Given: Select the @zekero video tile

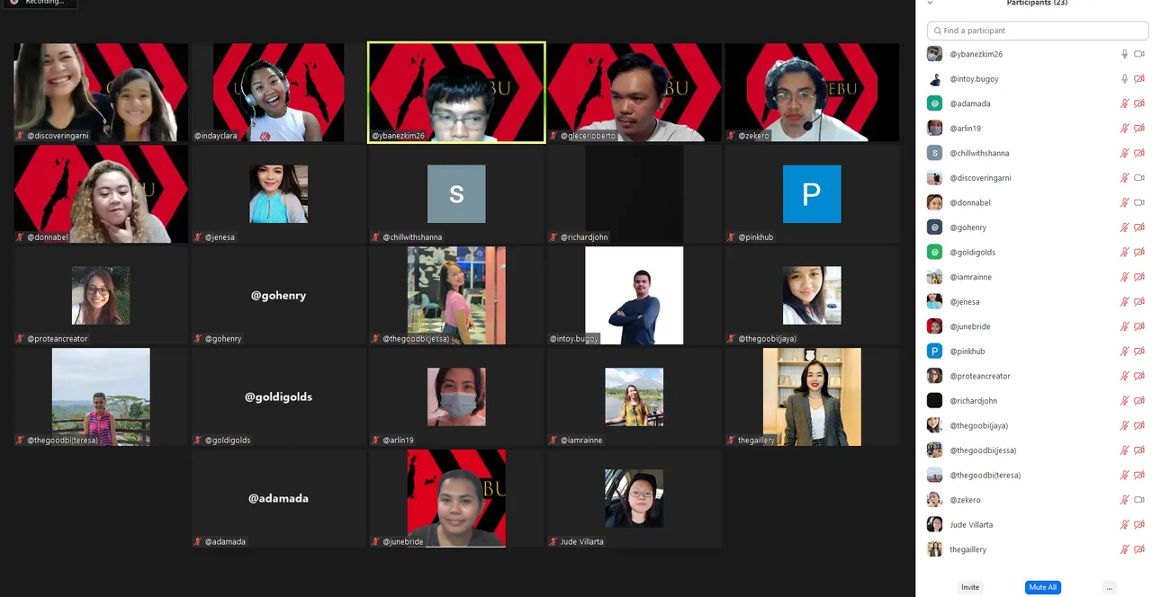Looking at the screenshot, I should (812, 93).
